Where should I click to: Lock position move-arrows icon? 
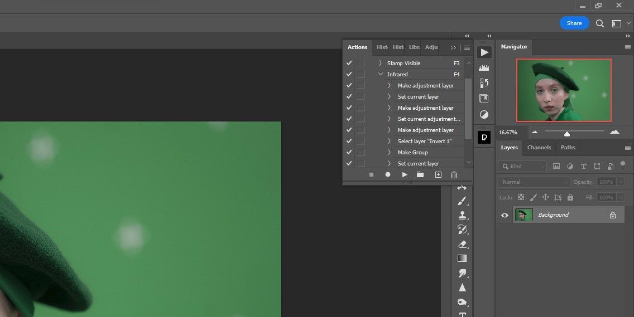pyautogui.click(x=545, y=197)
